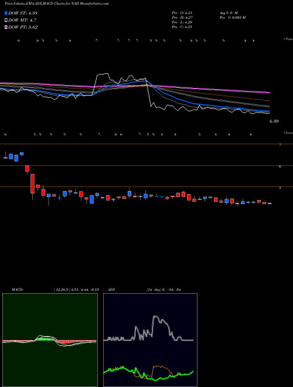The width and height of the screenshot is (293, 387).
Task: Click the price axis label 6
Action: coord(280,167)
